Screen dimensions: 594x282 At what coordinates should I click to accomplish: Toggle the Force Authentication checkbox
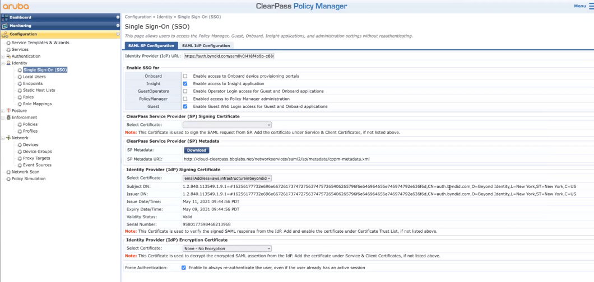click(184, 267)
